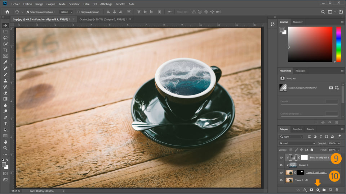Select the Gradient tool
This screenshot has height=194, width=346.
pyautogui.click(x=5, y=99)
